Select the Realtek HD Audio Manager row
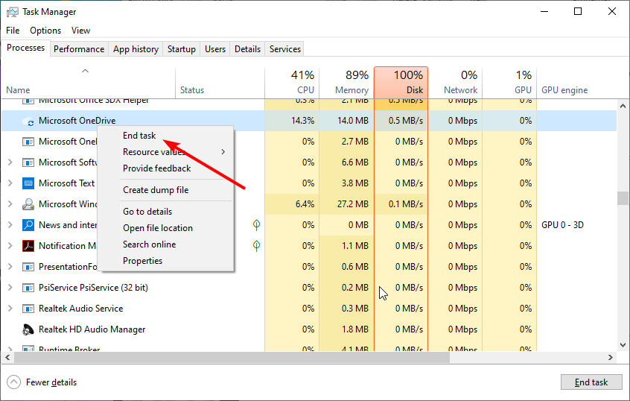630x401 pixels. point(309,329)
